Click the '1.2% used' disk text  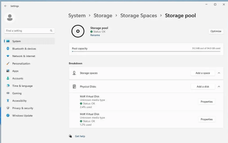(x=86, y=125)
